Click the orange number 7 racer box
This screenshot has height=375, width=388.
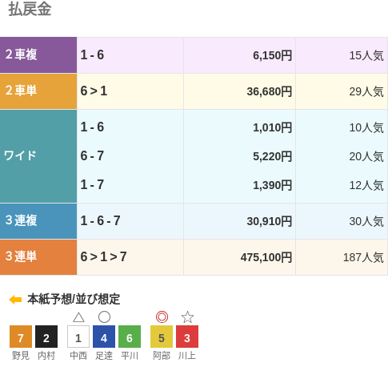tap(21, 337)
